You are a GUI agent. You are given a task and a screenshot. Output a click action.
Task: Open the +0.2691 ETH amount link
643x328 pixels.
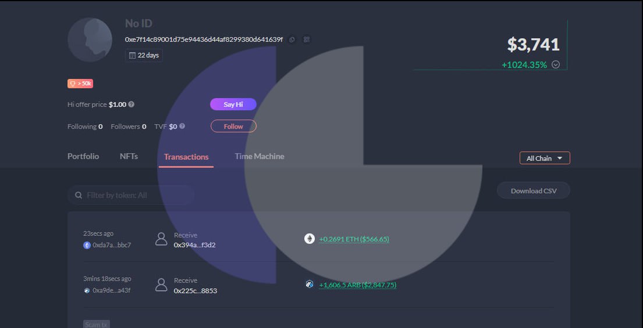point(354,239)
